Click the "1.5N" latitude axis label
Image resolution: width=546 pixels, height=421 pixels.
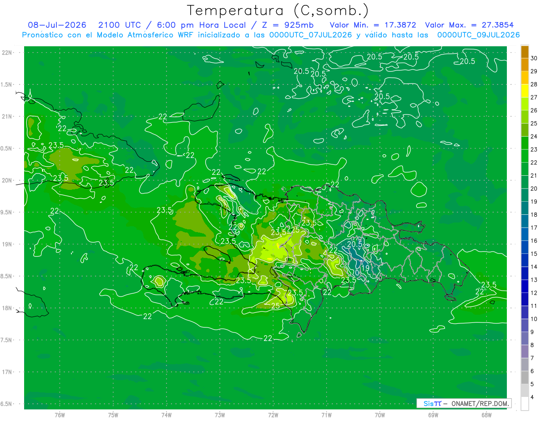click(7, 84)
